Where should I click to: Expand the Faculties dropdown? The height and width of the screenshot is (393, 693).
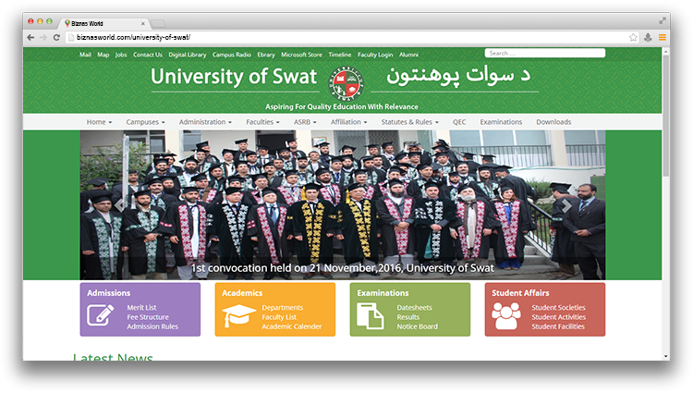click(262, 122)
